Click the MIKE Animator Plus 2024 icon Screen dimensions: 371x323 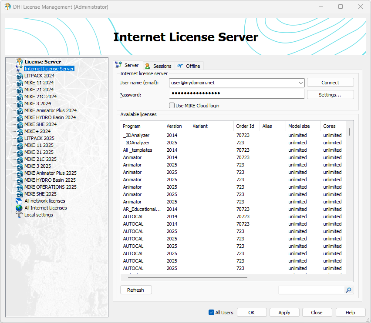(x=20, y=110)
